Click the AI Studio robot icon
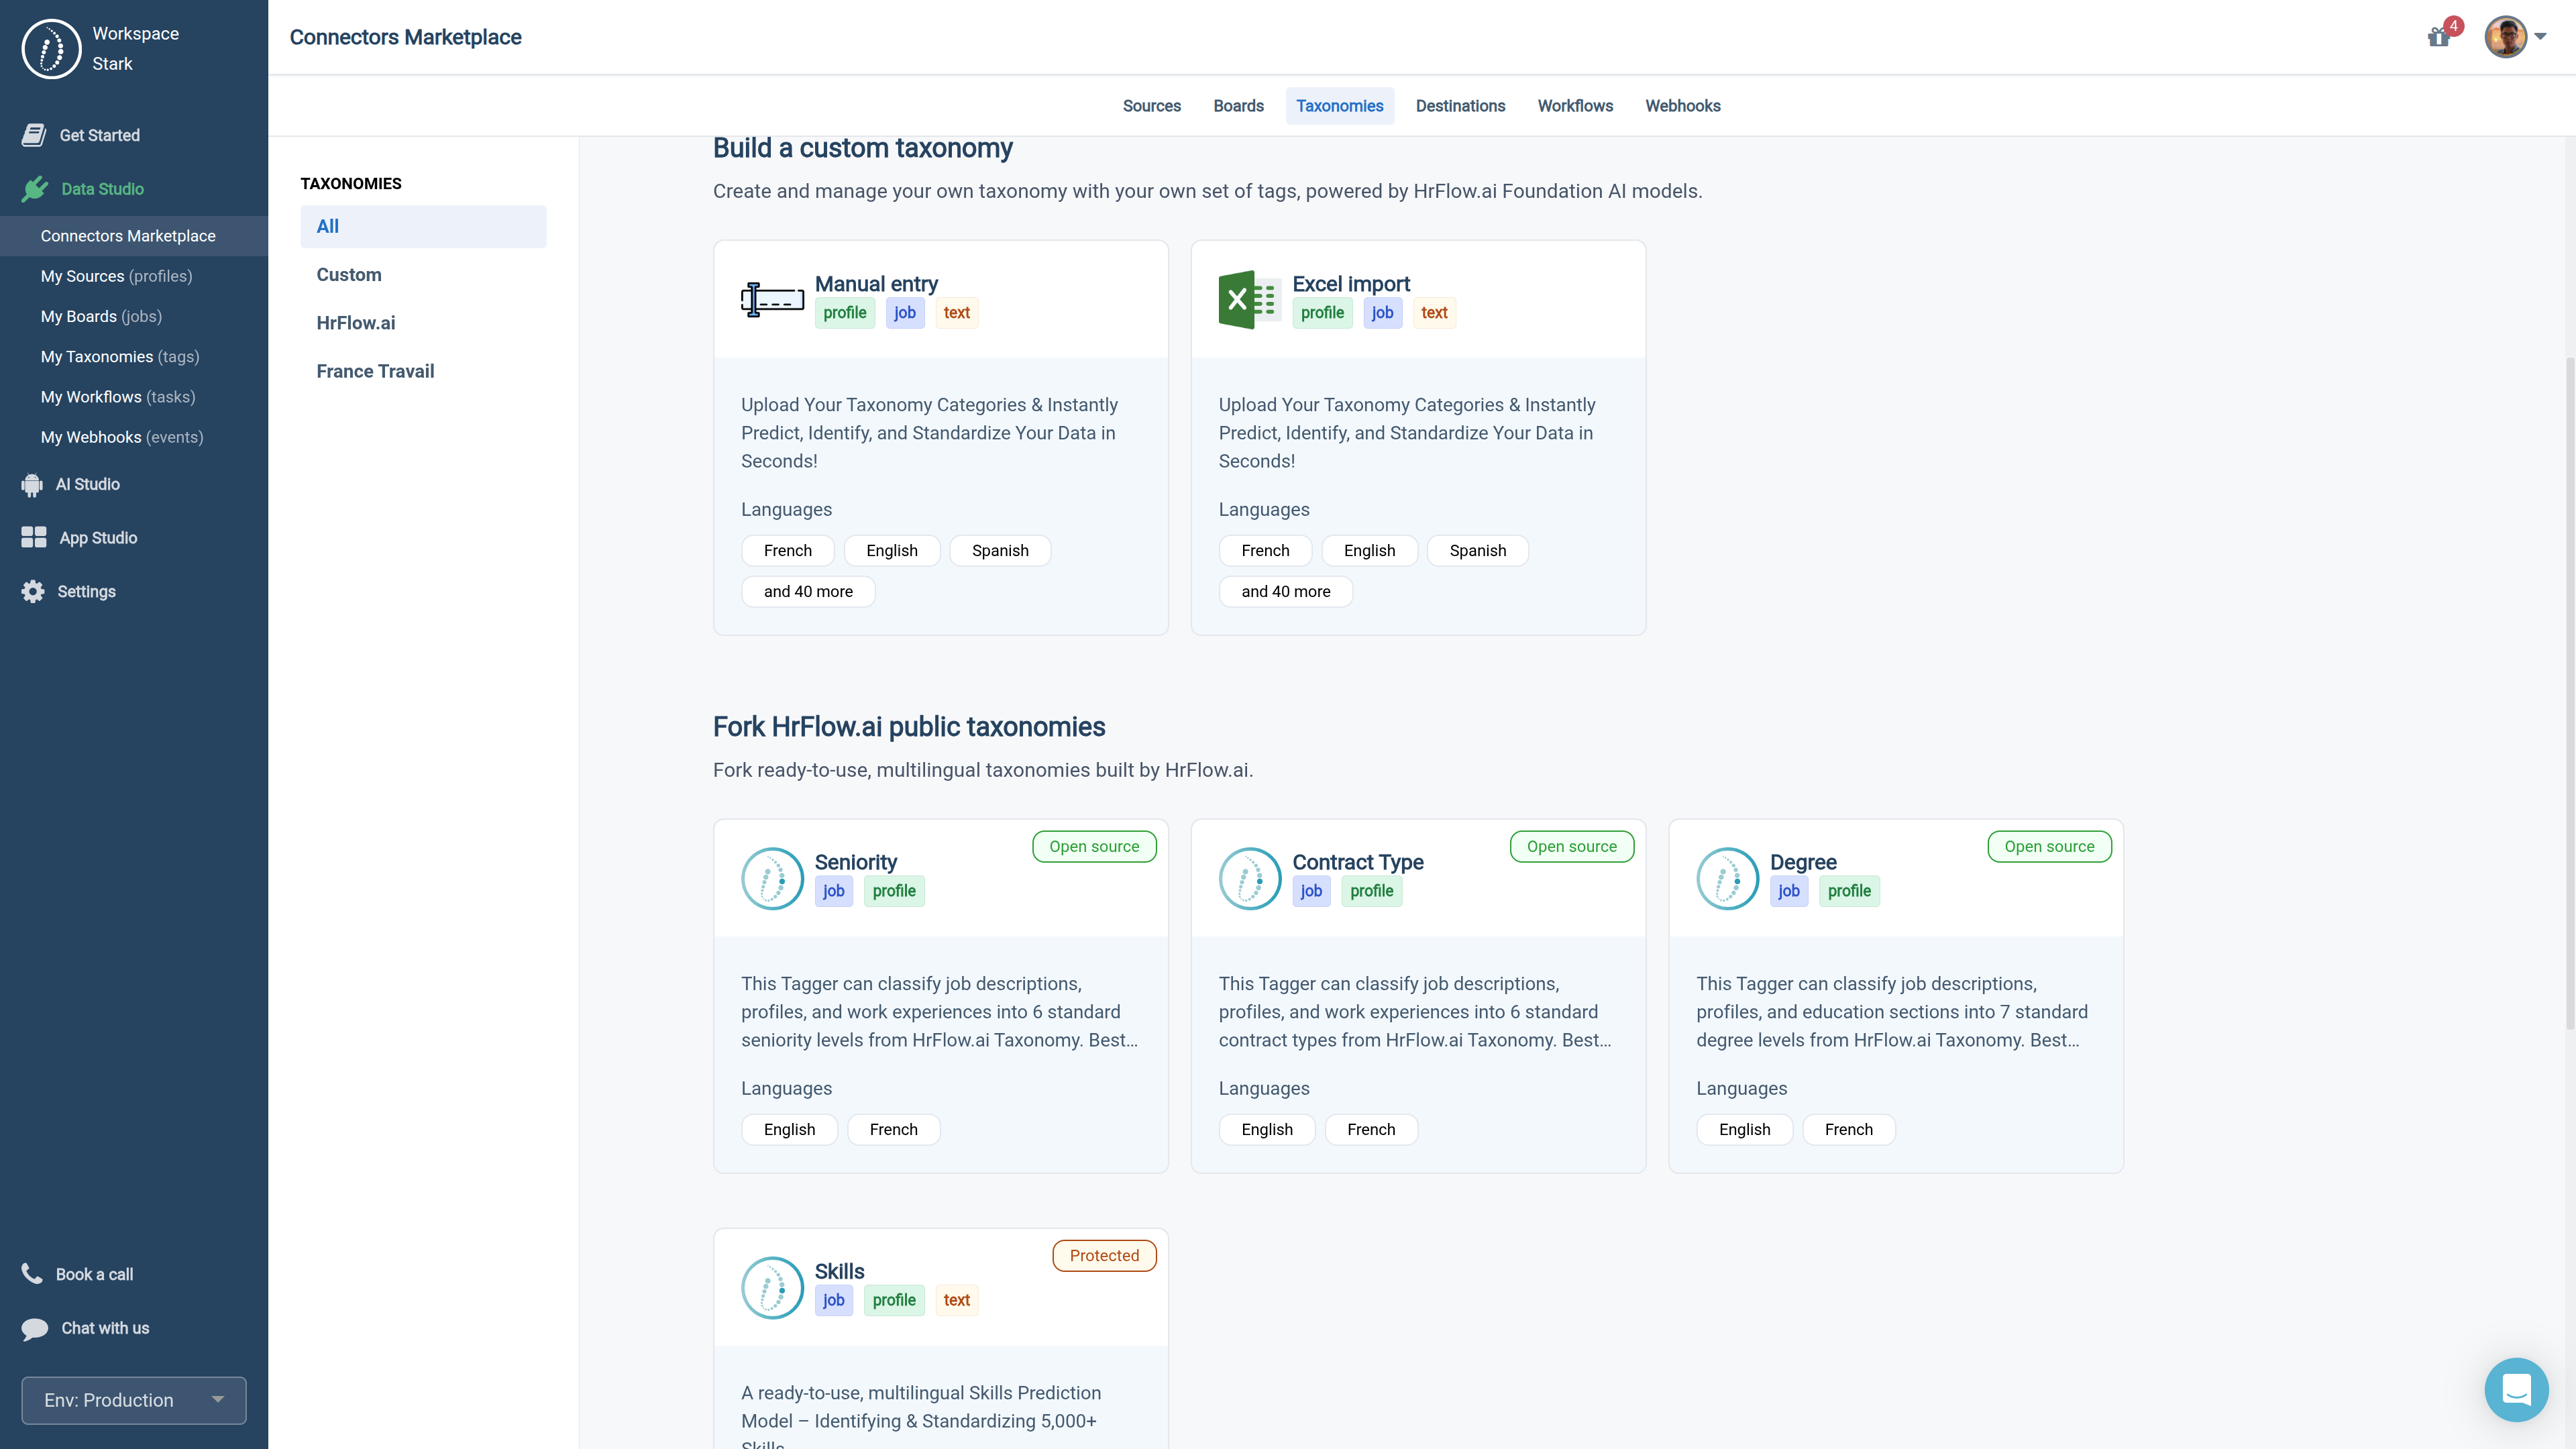The width and height of the screenshot is (2576, 1449). pos(32,484)
